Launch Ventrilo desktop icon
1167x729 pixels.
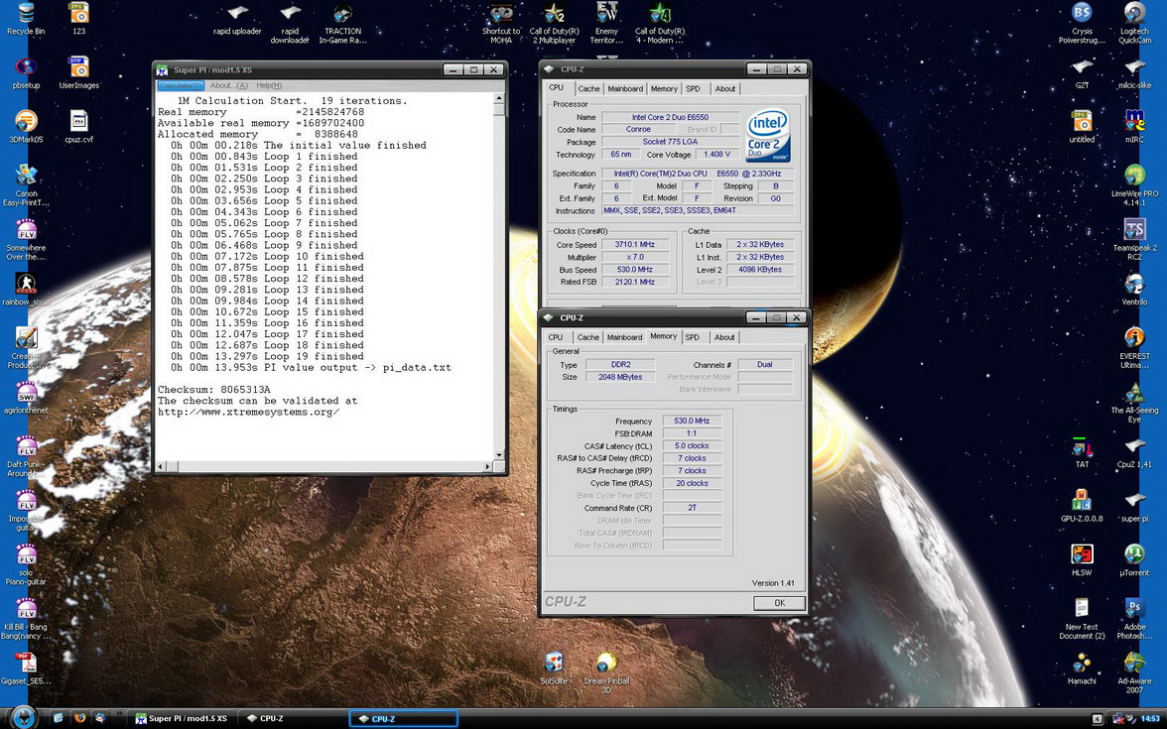1134,290
